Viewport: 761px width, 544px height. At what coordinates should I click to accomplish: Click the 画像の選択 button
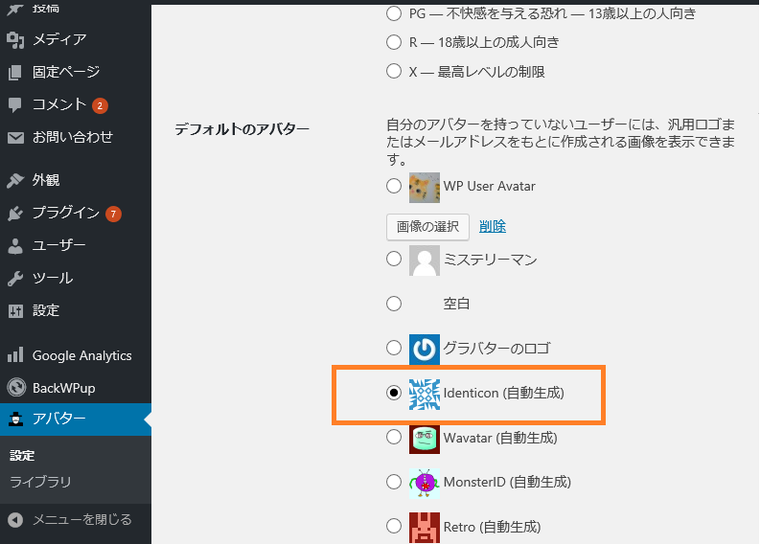(x=427, y=226)
